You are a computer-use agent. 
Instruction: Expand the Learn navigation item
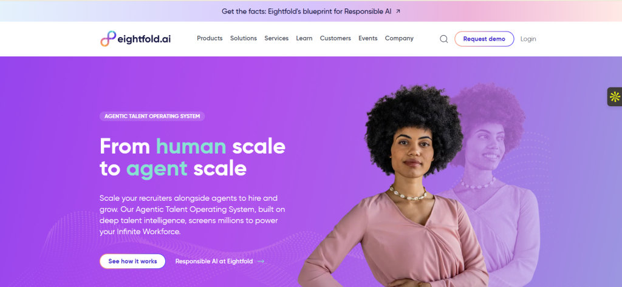[304, 38]
